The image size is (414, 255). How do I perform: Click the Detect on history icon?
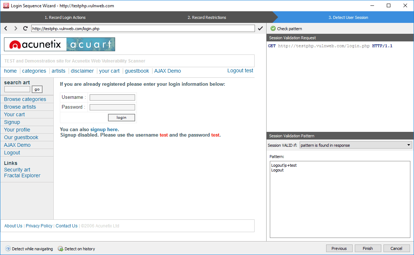(x=60, y=249)
